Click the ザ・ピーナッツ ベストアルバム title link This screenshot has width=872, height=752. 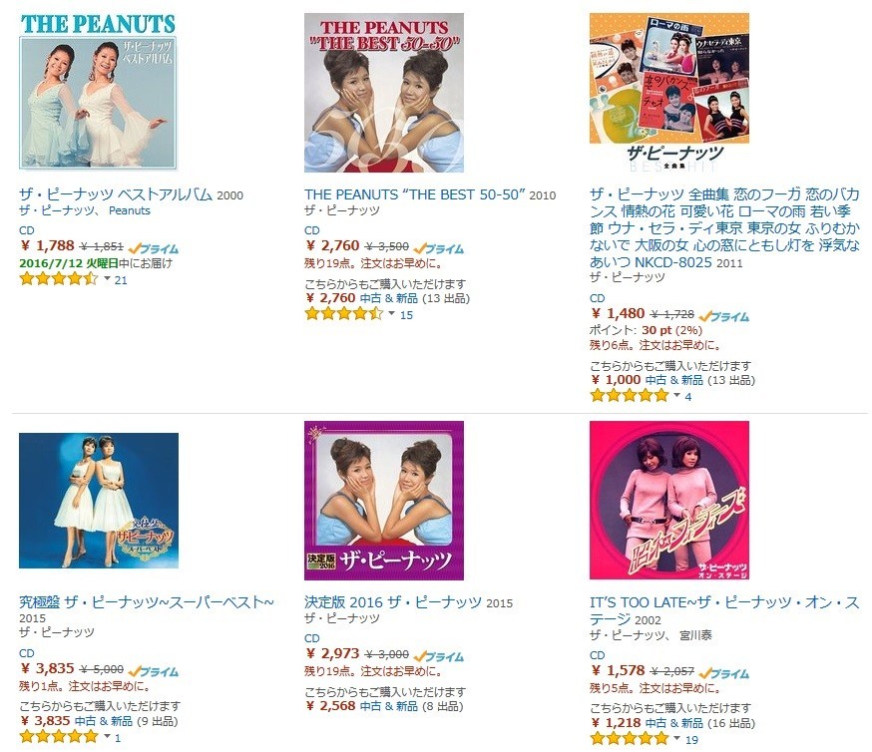[116, 193]
